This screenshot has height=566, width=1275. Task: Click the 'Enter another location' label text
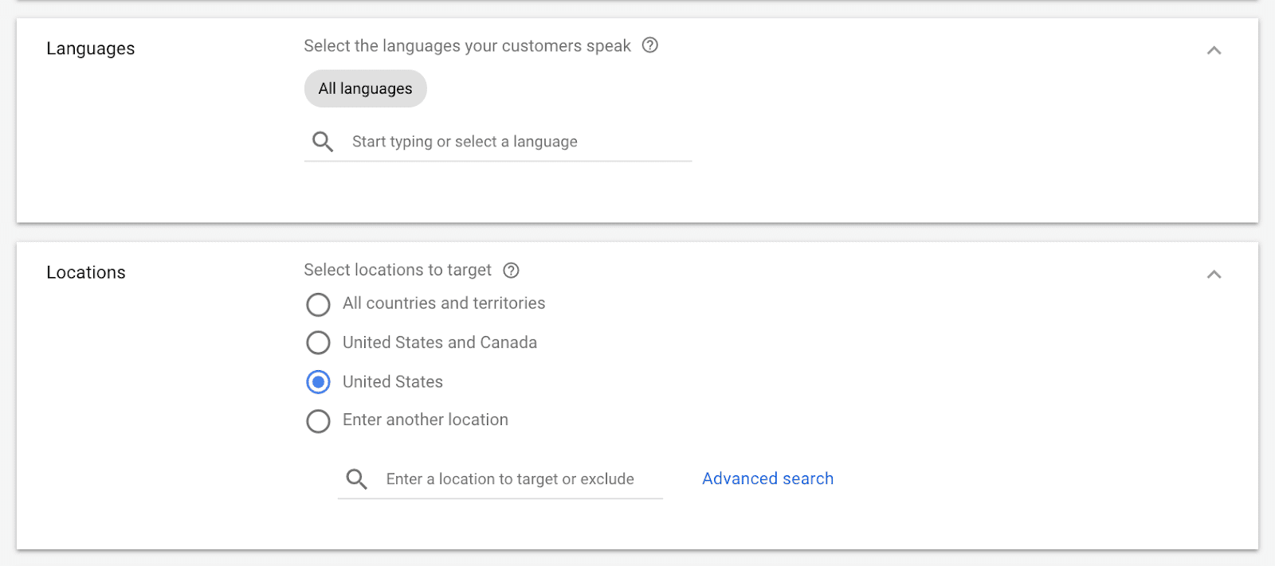426,420
